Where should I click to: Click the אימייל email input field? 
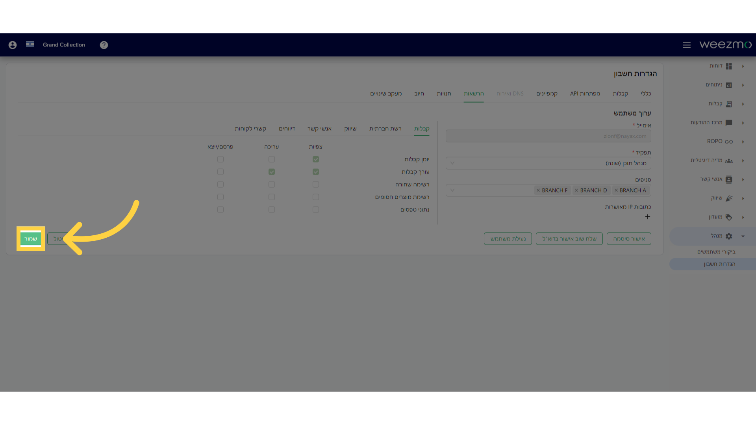(x=548, y=136)
